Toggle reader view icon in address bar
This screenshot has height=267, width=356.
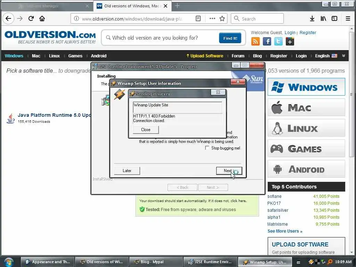click(198, 19)
